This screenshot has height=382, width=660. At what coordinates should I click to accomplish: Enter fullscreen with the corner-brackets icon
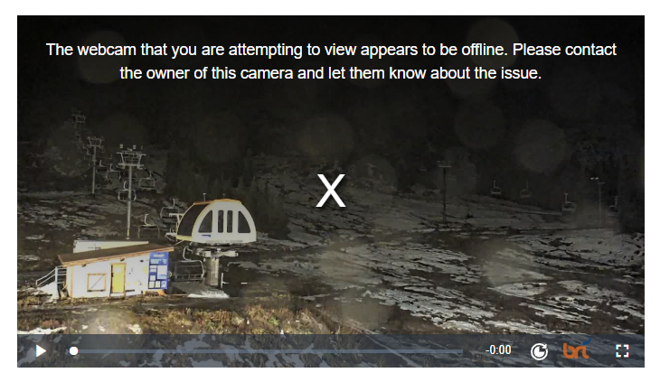click(x=622, y=351)
